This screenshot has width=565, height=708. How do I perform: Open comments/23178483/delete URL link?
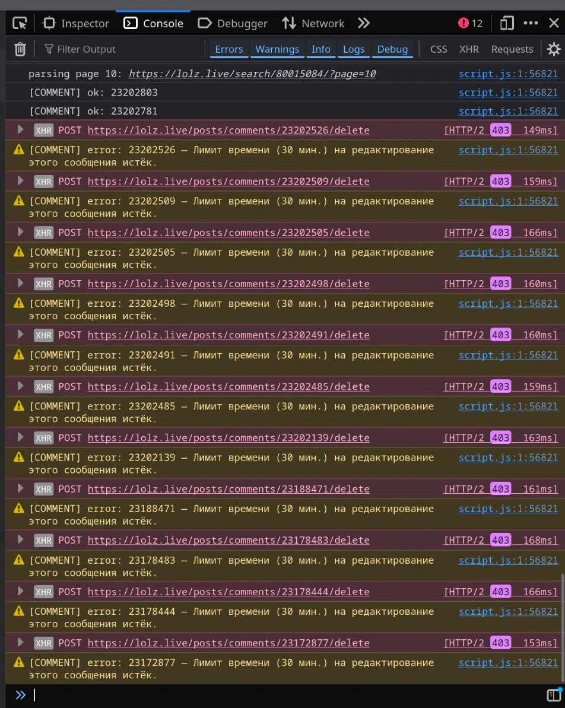(228, 540)
